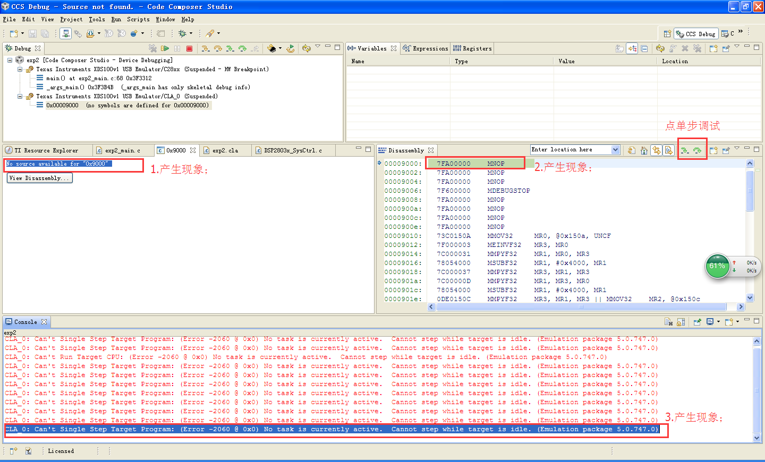This screenshot has width=765, height=462.
Task: Click the Refresh icon in Debug view
Action: coord(307,48)
